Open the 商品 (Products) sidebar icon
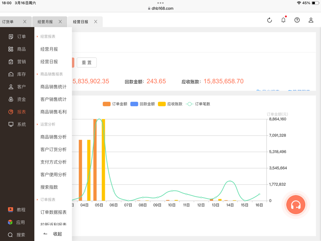The height and width of the screenshot is (241, 321). coord(11,49)
